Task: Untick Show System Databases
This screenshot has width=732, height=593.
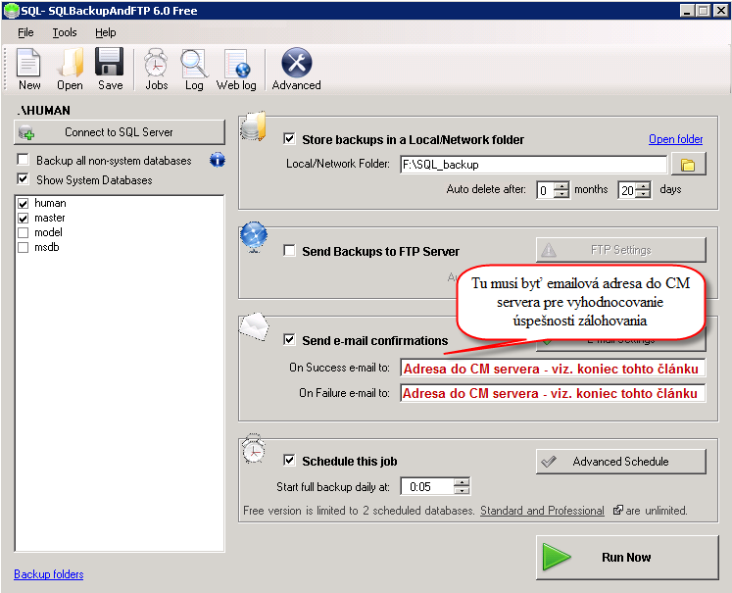Action: [x=23, y=179]
